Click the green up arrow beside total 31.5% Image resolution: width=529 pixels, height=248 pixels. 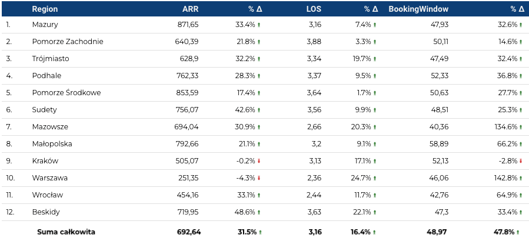click(261, 232)
